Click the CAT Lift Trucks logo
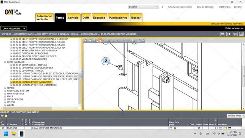 13,12
